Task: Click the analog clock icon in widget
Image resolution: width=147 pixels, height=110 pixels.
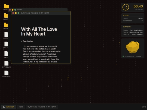Action: (x=125, y=7)
